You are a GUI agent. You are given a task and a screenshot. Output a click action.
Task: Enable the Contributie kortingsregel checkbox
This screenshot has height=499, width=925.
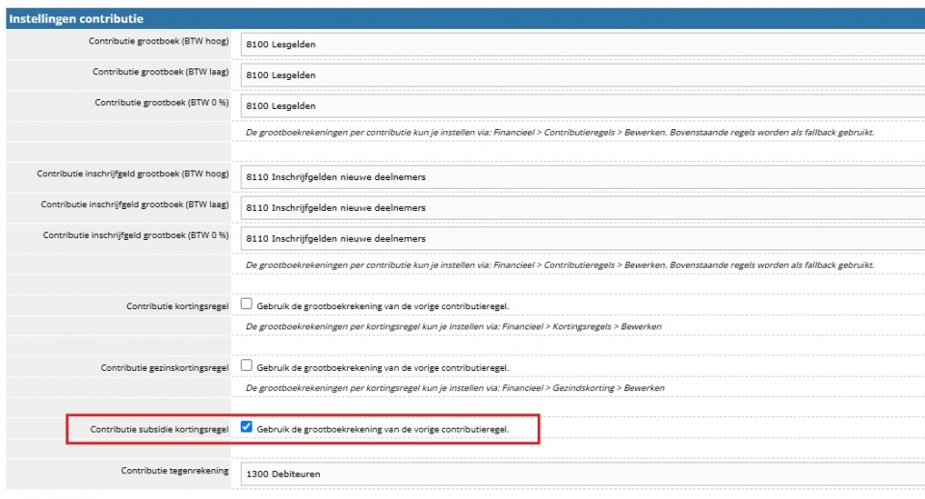[x=247, y=304]
